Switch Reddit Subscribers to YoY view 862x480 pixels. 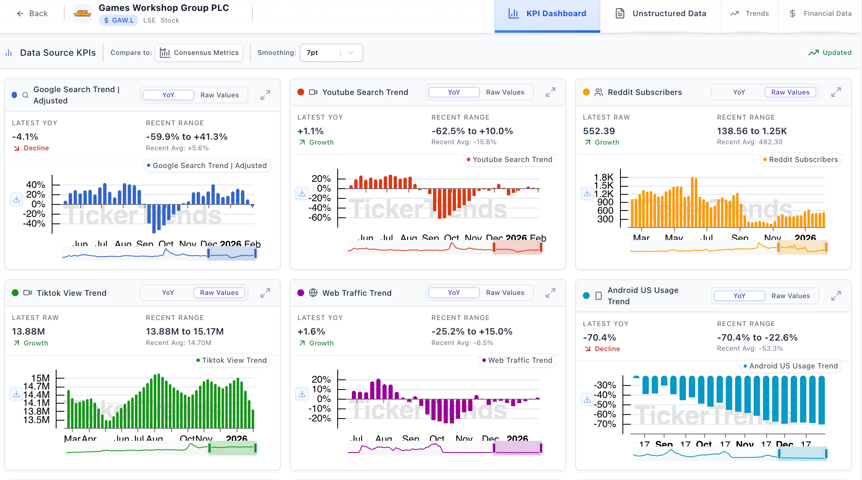pos(739,93)
